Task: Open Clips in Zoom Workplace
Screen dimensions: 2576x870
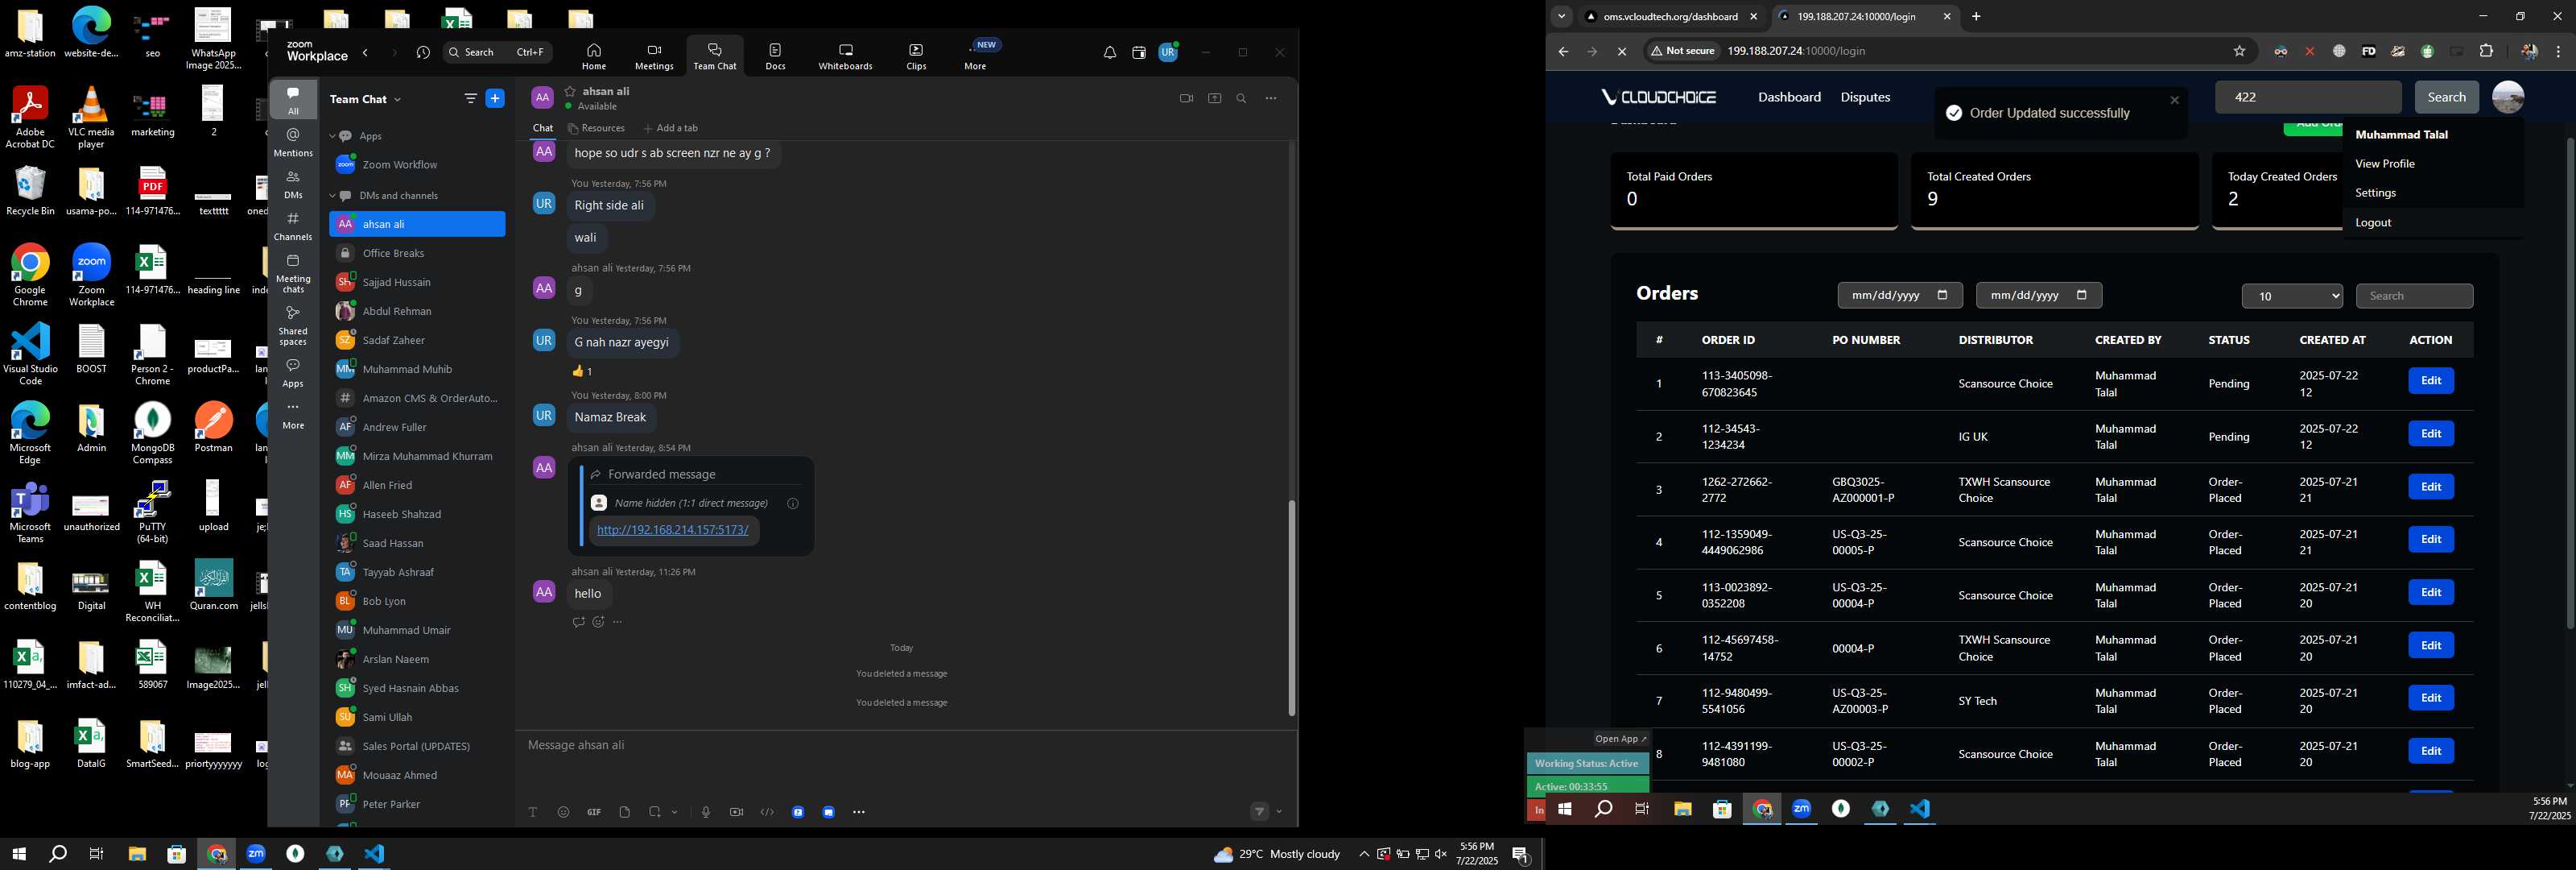Action: pyautogui.click(x=916, y=56)
